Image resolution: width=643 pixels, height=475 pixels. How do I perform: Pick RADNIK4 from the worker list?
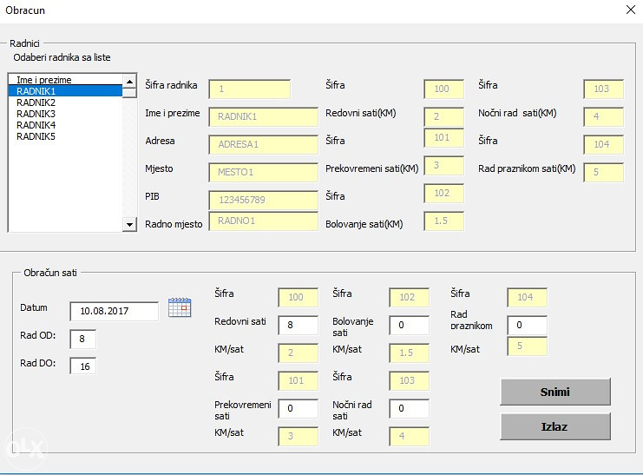pos(66,125)
